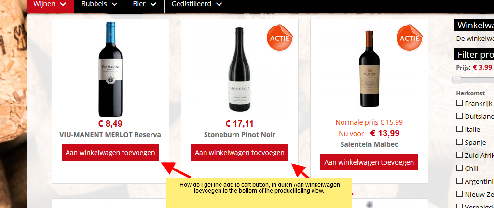The height and width of the screenshot is (208, 494).
Task: Click the price range slider handle
Action: pos(456,80)
